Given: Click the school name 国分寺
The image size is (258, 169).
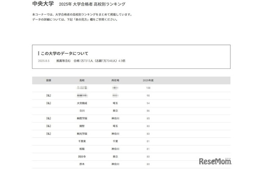Looking at the screenshot, I should point(82,156).
